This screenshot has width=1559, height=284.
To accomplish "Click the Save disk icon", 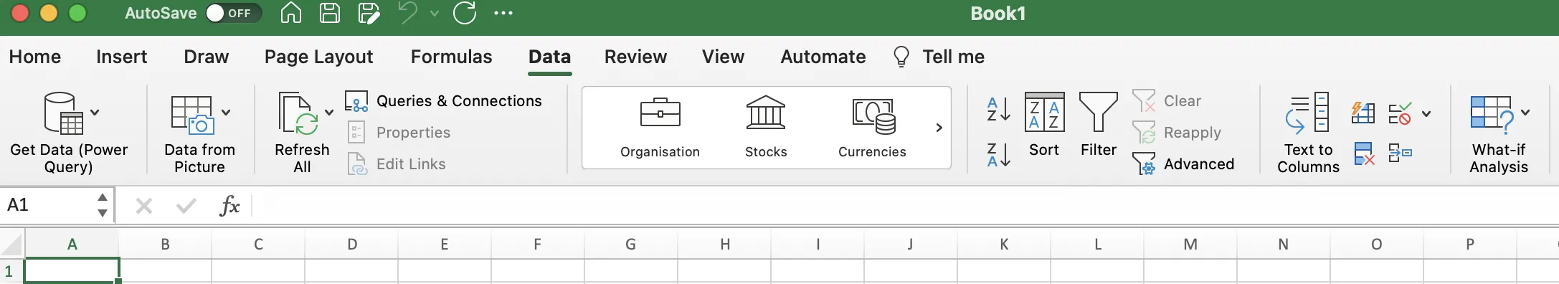I will pyautogui.click(x=330, y=13).
